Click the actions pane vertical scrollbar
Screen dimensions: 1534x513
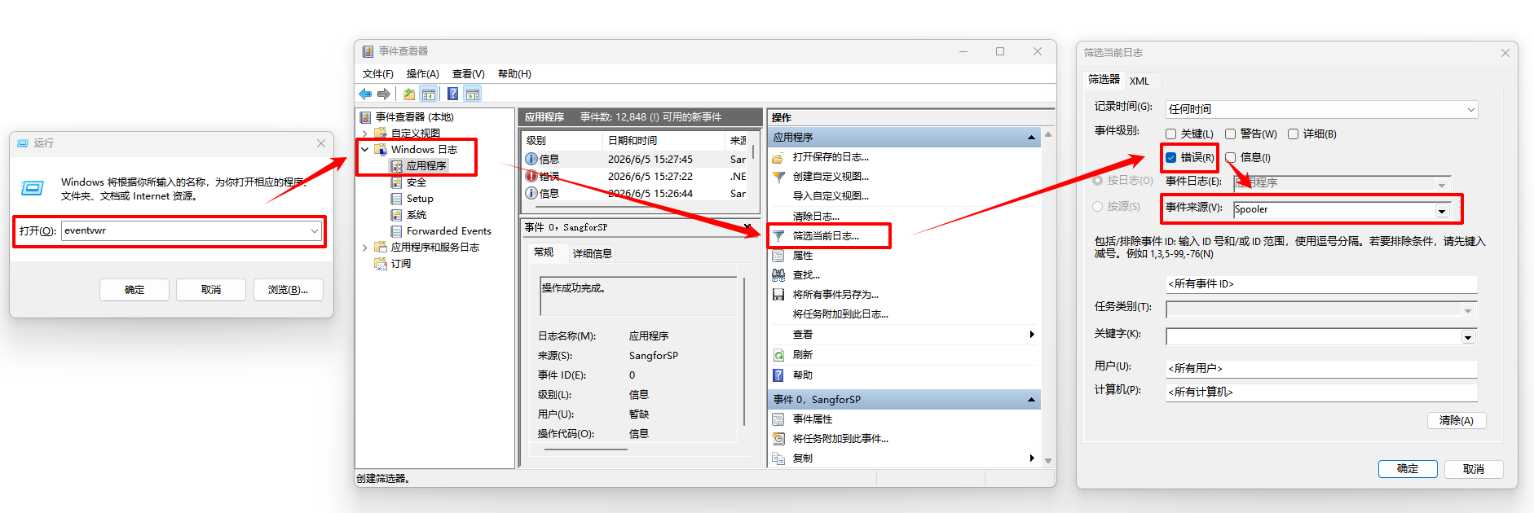point(1048,297)
